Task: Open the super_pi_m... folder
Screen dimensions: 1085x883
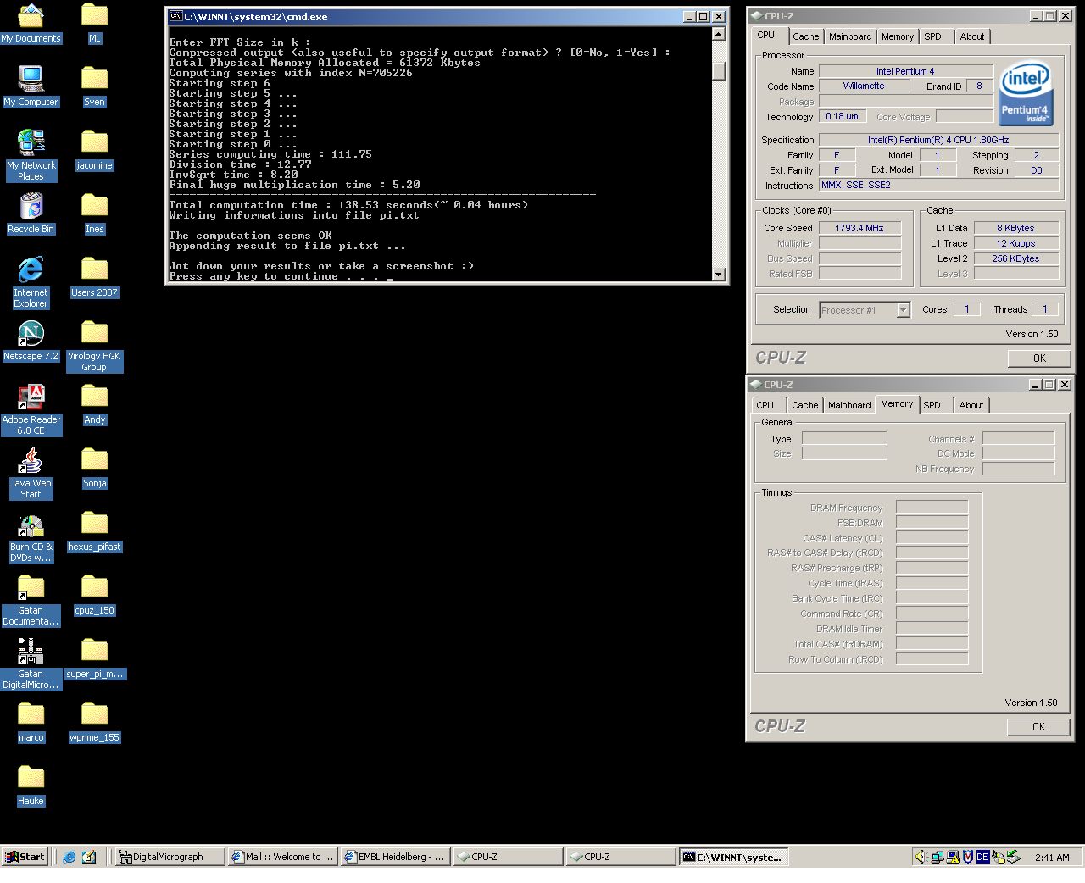Action: click(94, 658)
